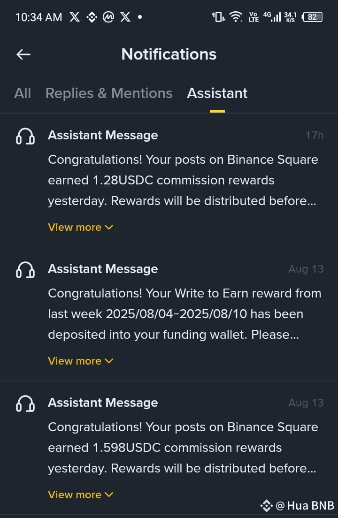Tap the Binance icon in the status bar
This screenshot has height=518, width=338.
(92, 17)
